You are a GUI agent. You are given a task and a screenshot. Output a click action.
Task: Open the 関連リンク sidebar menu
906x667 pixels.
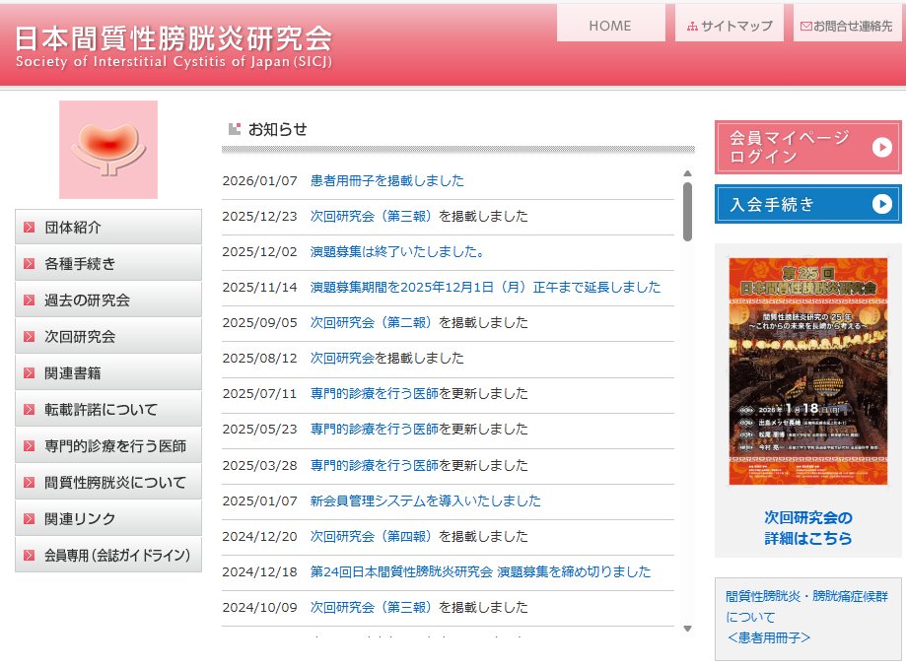pyautogui.click(x=108, y=518)
